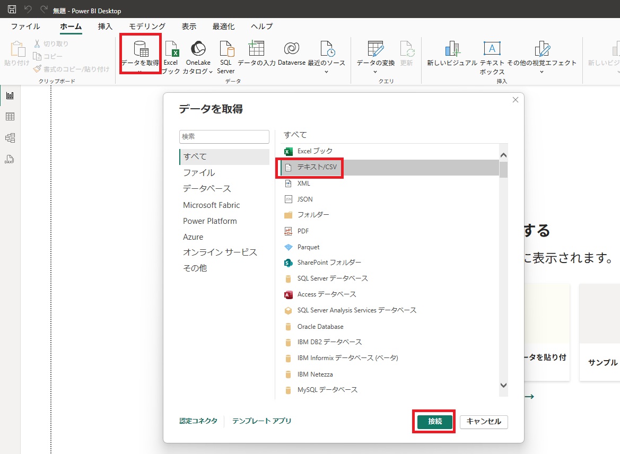Close the データを取得 dialog

tap(515, 100)
